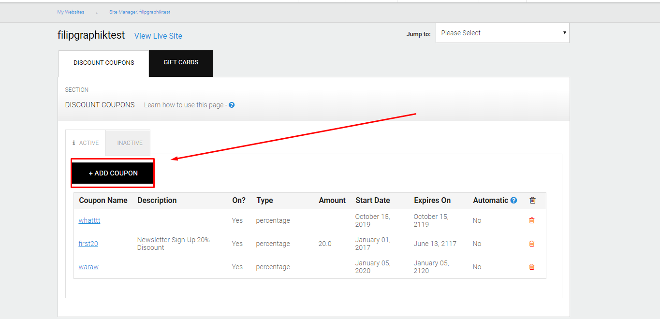Click the Site Manager: filipgraphiktest breadcrumb
The image size is (660, 319).
[x=140, y=12]
